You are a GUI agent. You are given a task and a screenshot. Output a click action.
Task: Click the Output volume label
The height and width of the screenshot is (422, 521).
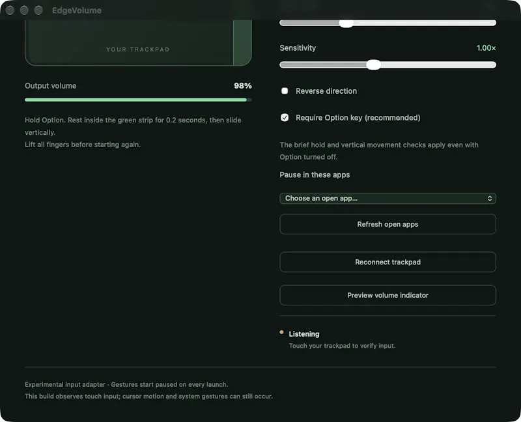[51, 86]
